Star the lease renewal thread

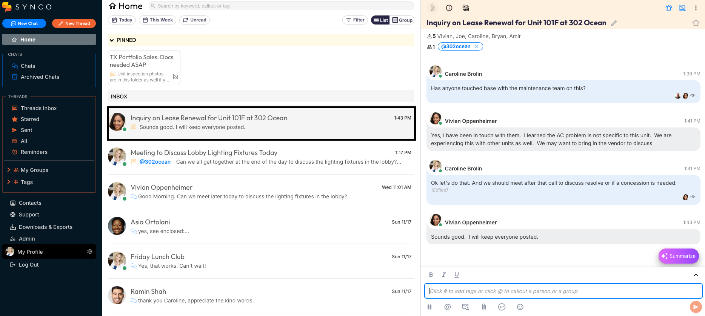(x=696, y=23)
